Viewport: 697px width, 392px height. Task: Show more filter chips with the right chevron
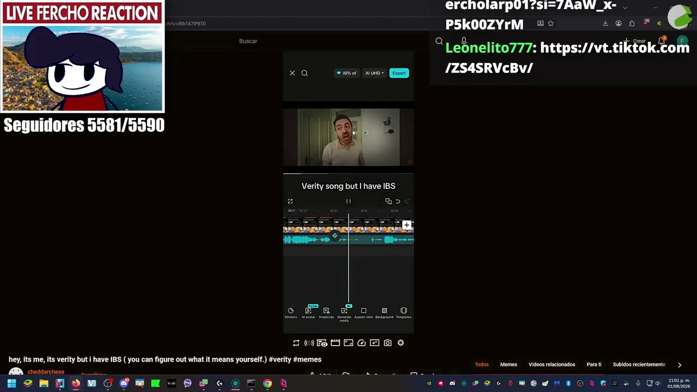pyautogui.click(x=680, y=365)
